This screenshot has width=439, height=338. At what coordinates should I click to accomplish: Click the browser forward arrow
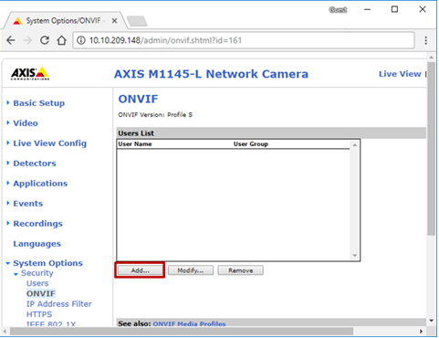click(x=27, y=40)
